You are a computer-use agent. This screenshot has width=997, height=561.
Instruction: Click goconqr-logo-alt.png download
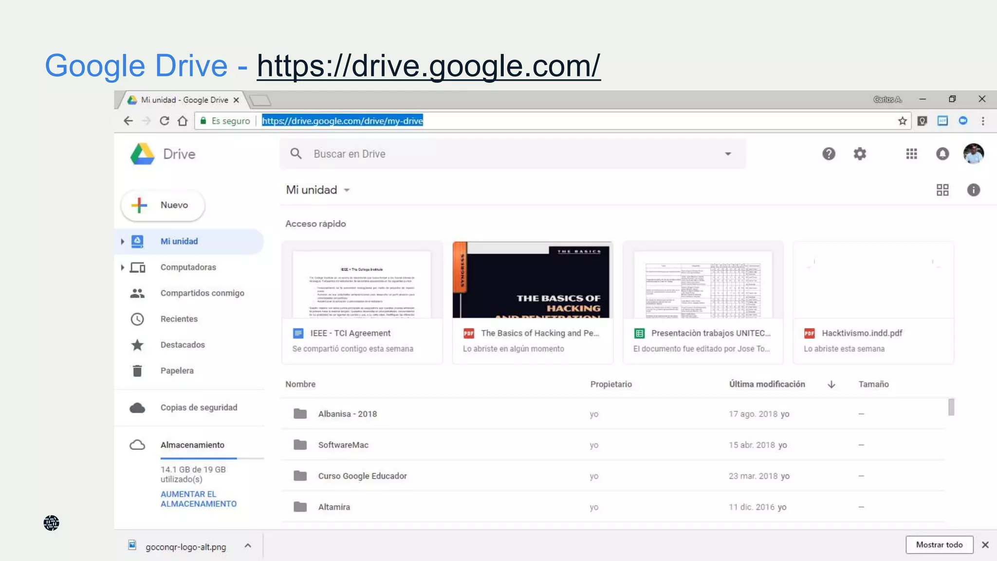[x=185, y=547]
